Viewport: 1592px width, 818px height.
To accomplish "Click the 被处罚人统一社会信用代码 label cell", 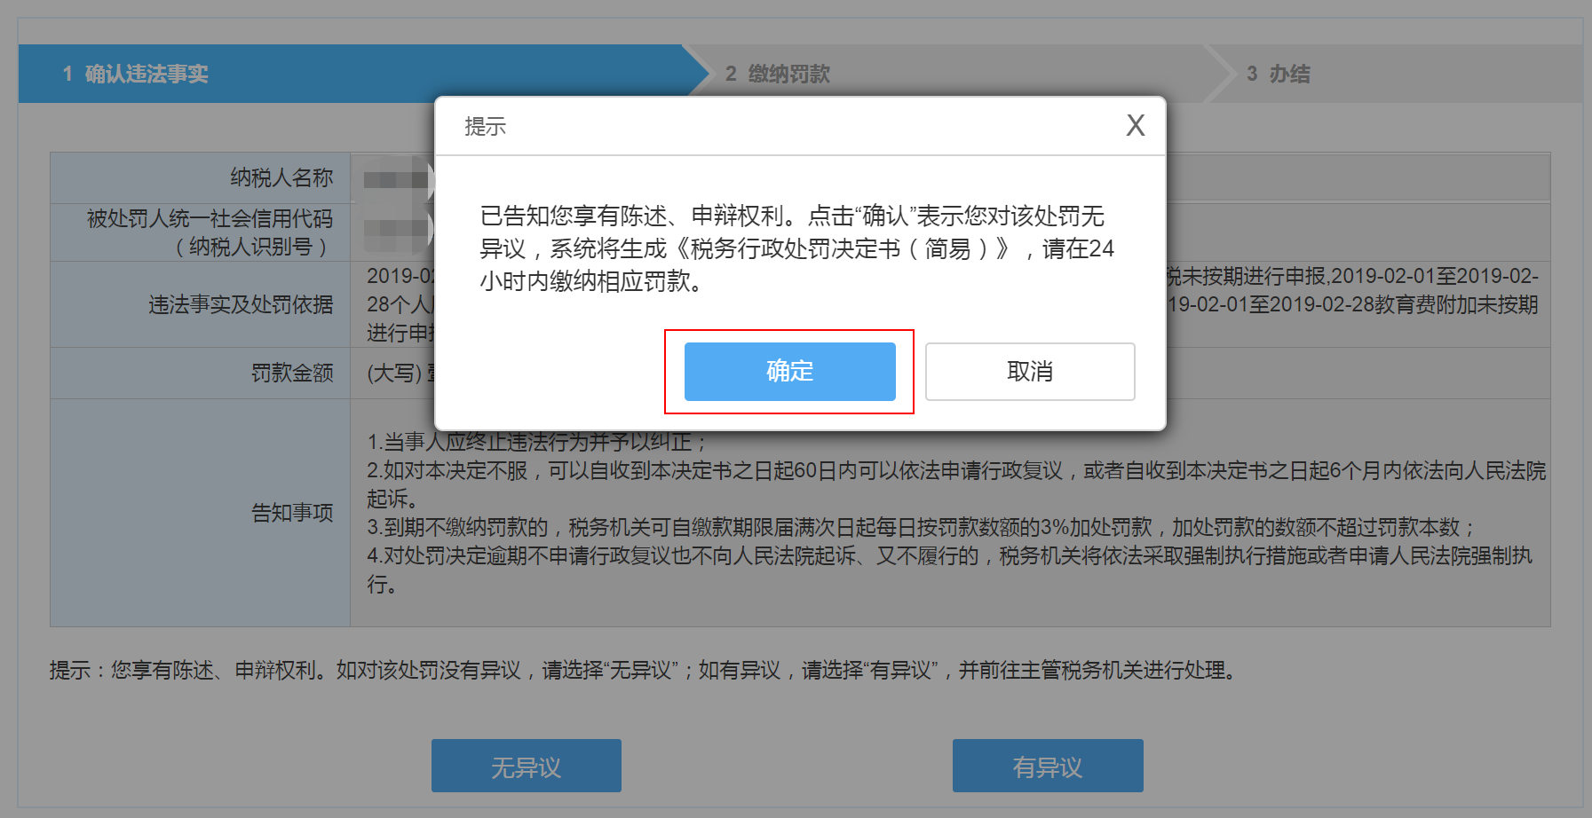I will 201,232.
